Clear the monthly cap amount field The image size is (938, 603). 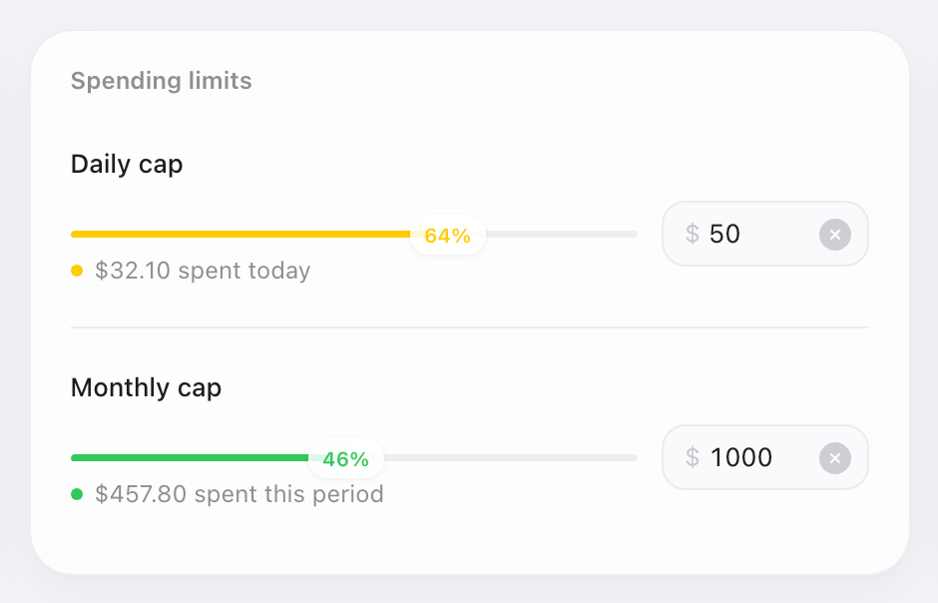835,458
